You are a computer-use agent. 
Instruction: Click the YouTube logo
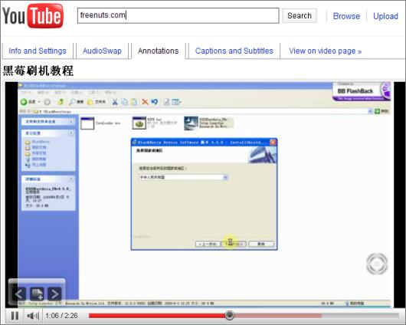(x=33, y=16)
